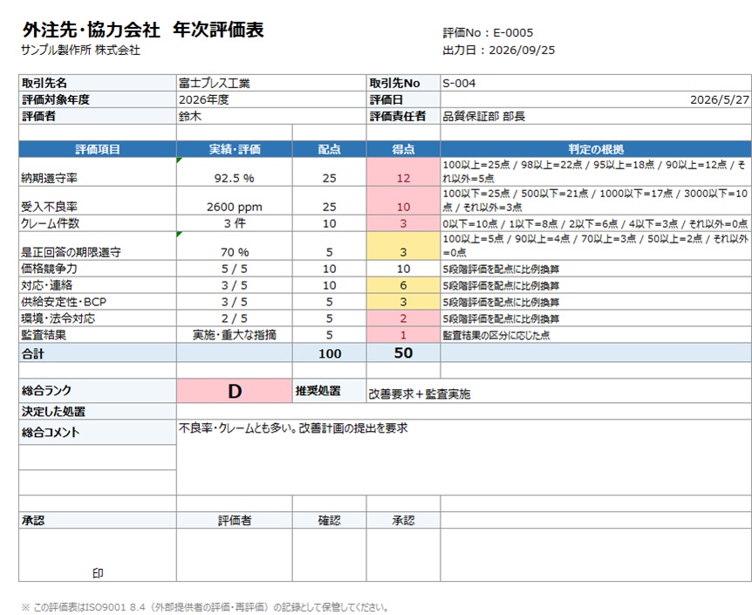Select the 評価責任者 label cell

tap(403, 116)
